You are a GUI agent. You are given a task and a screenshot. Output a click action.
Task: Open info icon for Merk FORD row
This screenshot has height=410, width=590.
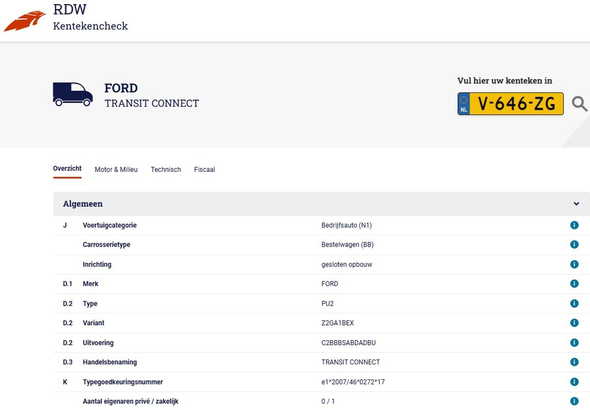[574, 284]
